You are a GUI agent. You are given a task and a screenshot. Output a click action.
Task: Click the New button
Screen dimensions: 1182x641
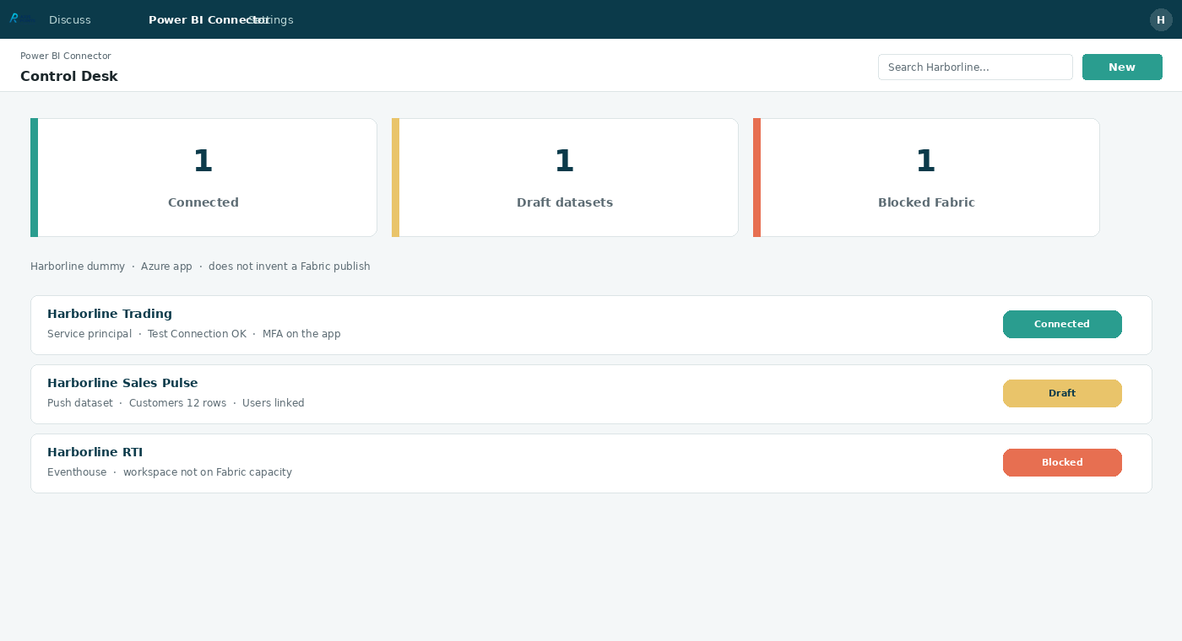1122,67
